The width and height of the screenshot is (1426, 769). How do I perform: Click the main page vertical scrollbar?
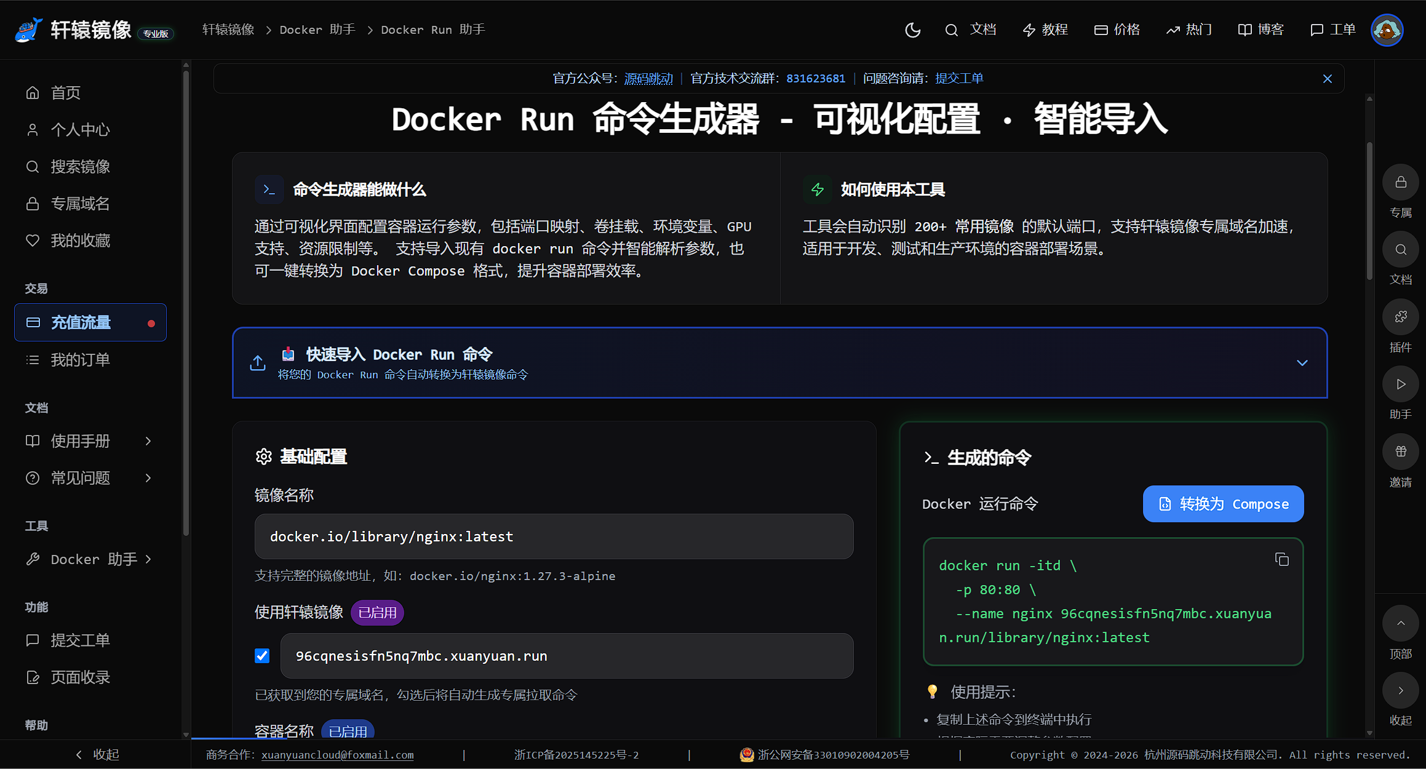tap(1369, 211)
